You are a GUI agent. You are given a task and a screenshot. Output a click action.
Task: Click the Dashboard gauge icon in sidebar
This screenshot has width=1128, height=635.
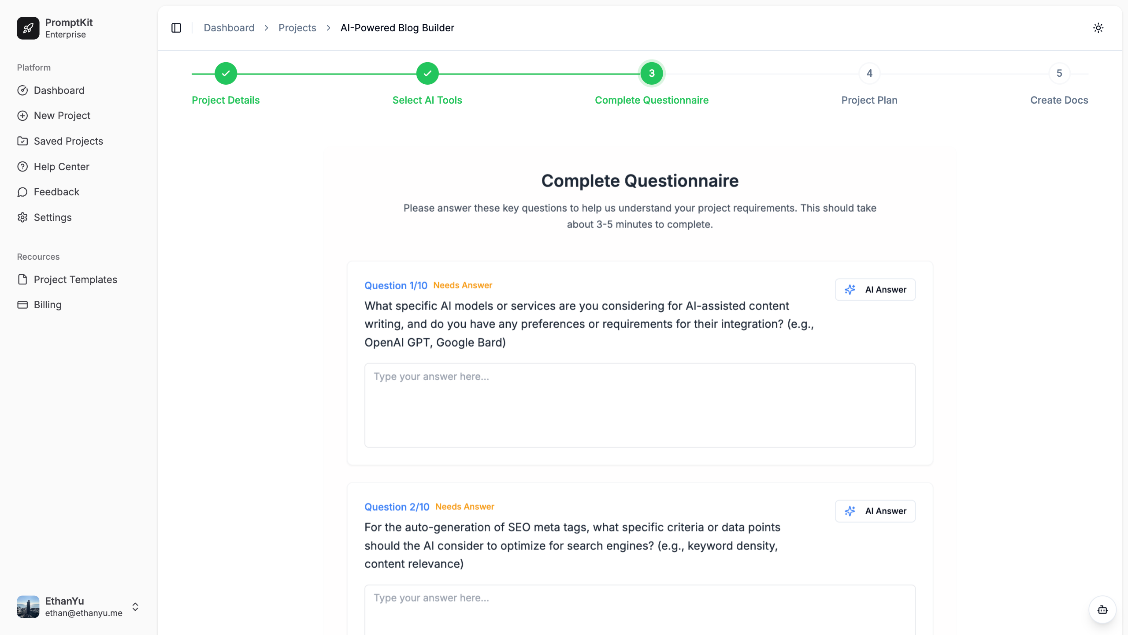22,90
